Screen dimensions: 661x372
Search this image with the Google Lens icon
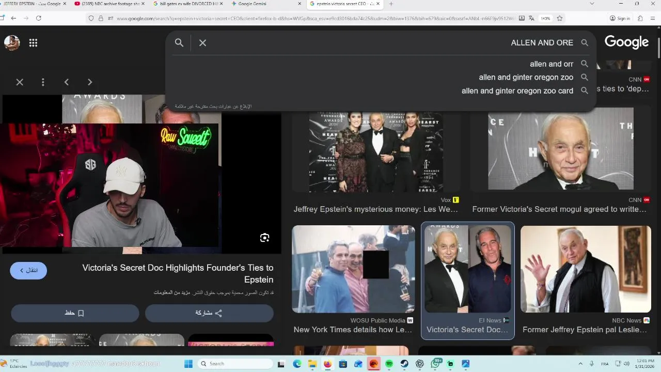264,238
